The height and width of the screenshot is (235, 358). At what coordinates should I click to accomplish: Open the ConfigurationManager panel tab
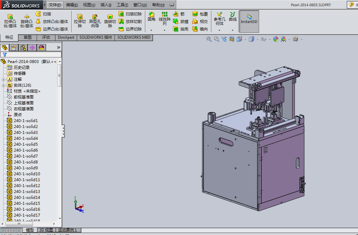tap(23, 48)
